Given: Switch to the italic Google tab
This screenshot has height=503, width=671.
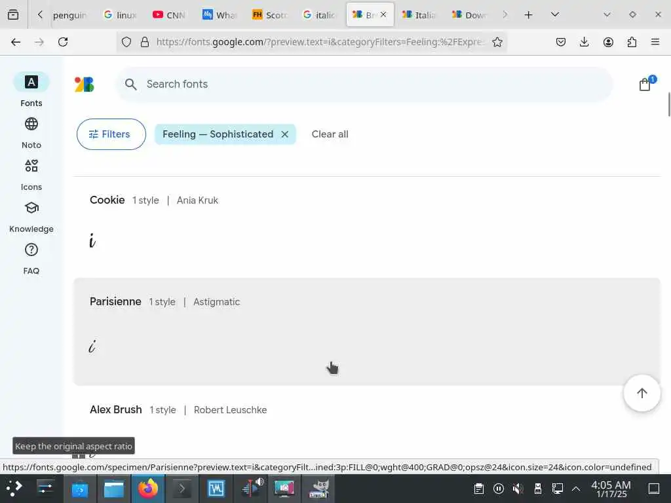Looking at the screenshot, I should tap(319, 15).
